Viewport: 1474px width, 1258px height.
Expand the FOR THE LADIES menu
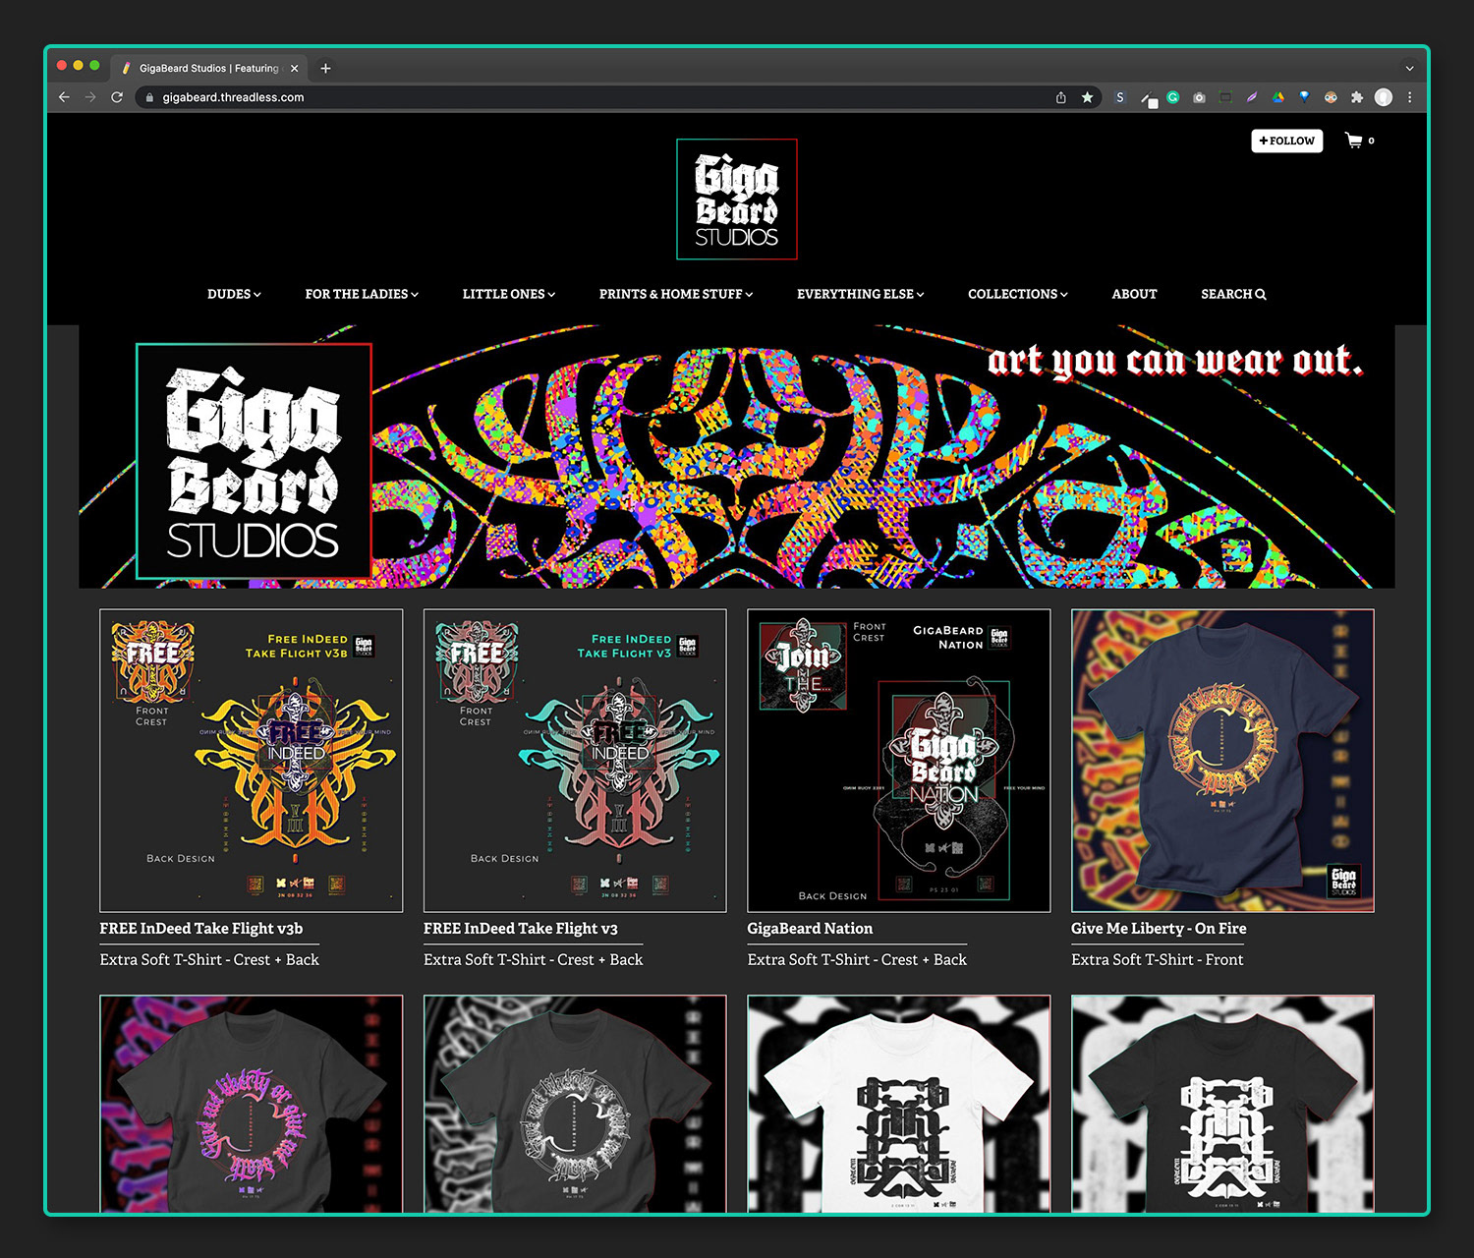362,294
